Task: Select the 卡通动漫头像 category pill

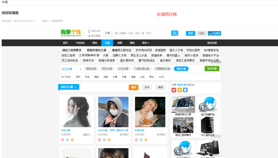Action: 142,69
